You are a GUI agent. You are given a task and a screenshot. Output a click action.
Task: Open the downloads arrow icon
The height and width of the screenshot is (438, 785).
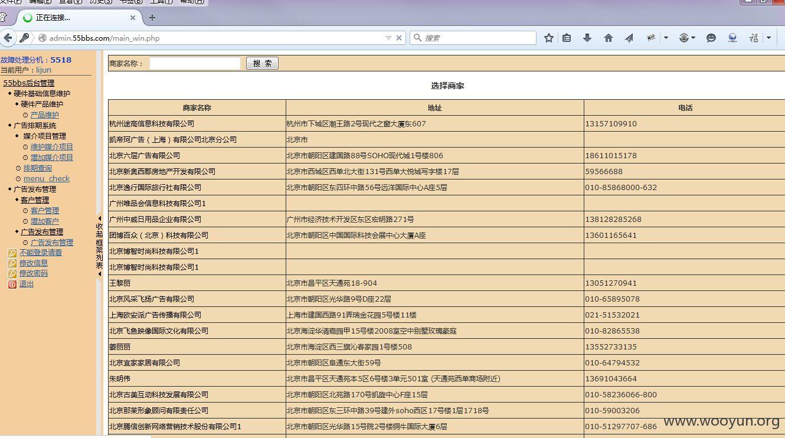click(x=587, y=38)
